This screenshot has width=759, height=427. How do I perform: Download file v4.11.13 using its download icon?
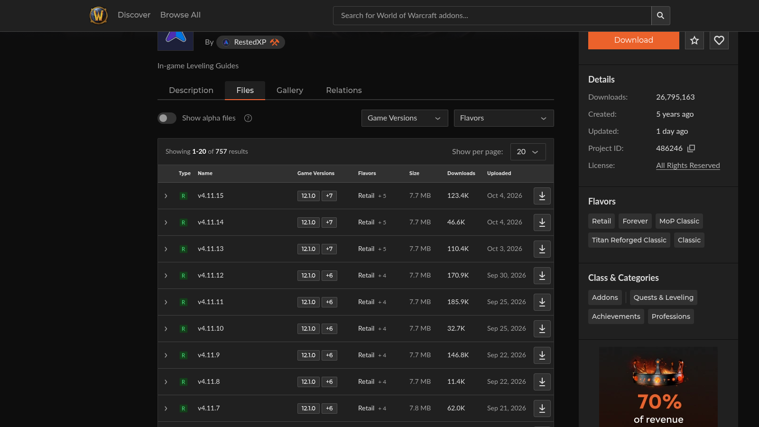coord(542,249)
